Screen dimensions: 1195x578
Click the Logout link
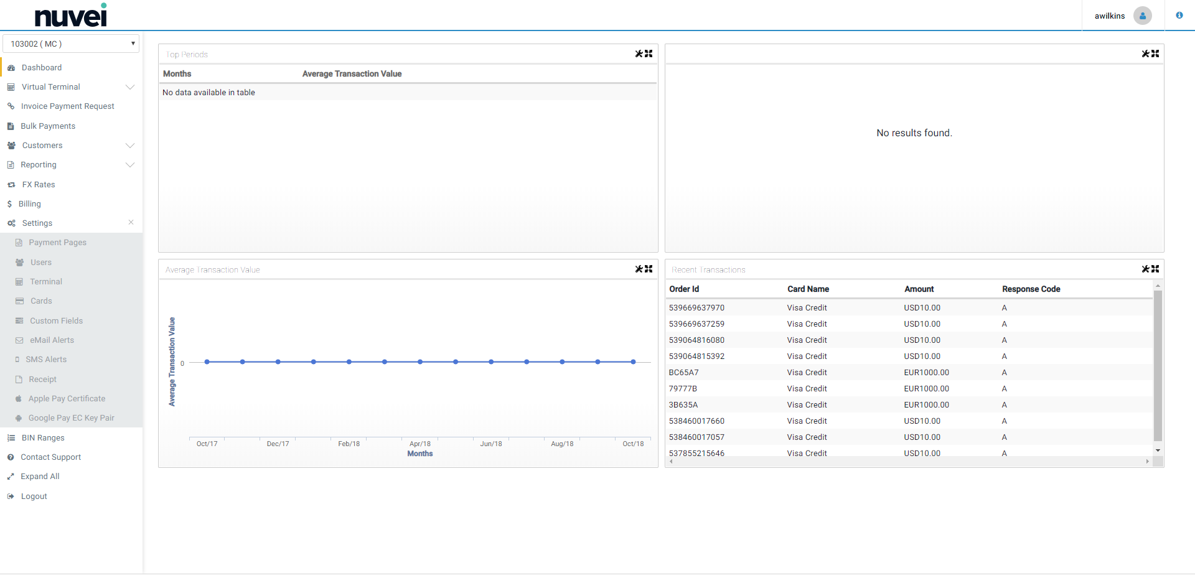(x=34, y=496)
